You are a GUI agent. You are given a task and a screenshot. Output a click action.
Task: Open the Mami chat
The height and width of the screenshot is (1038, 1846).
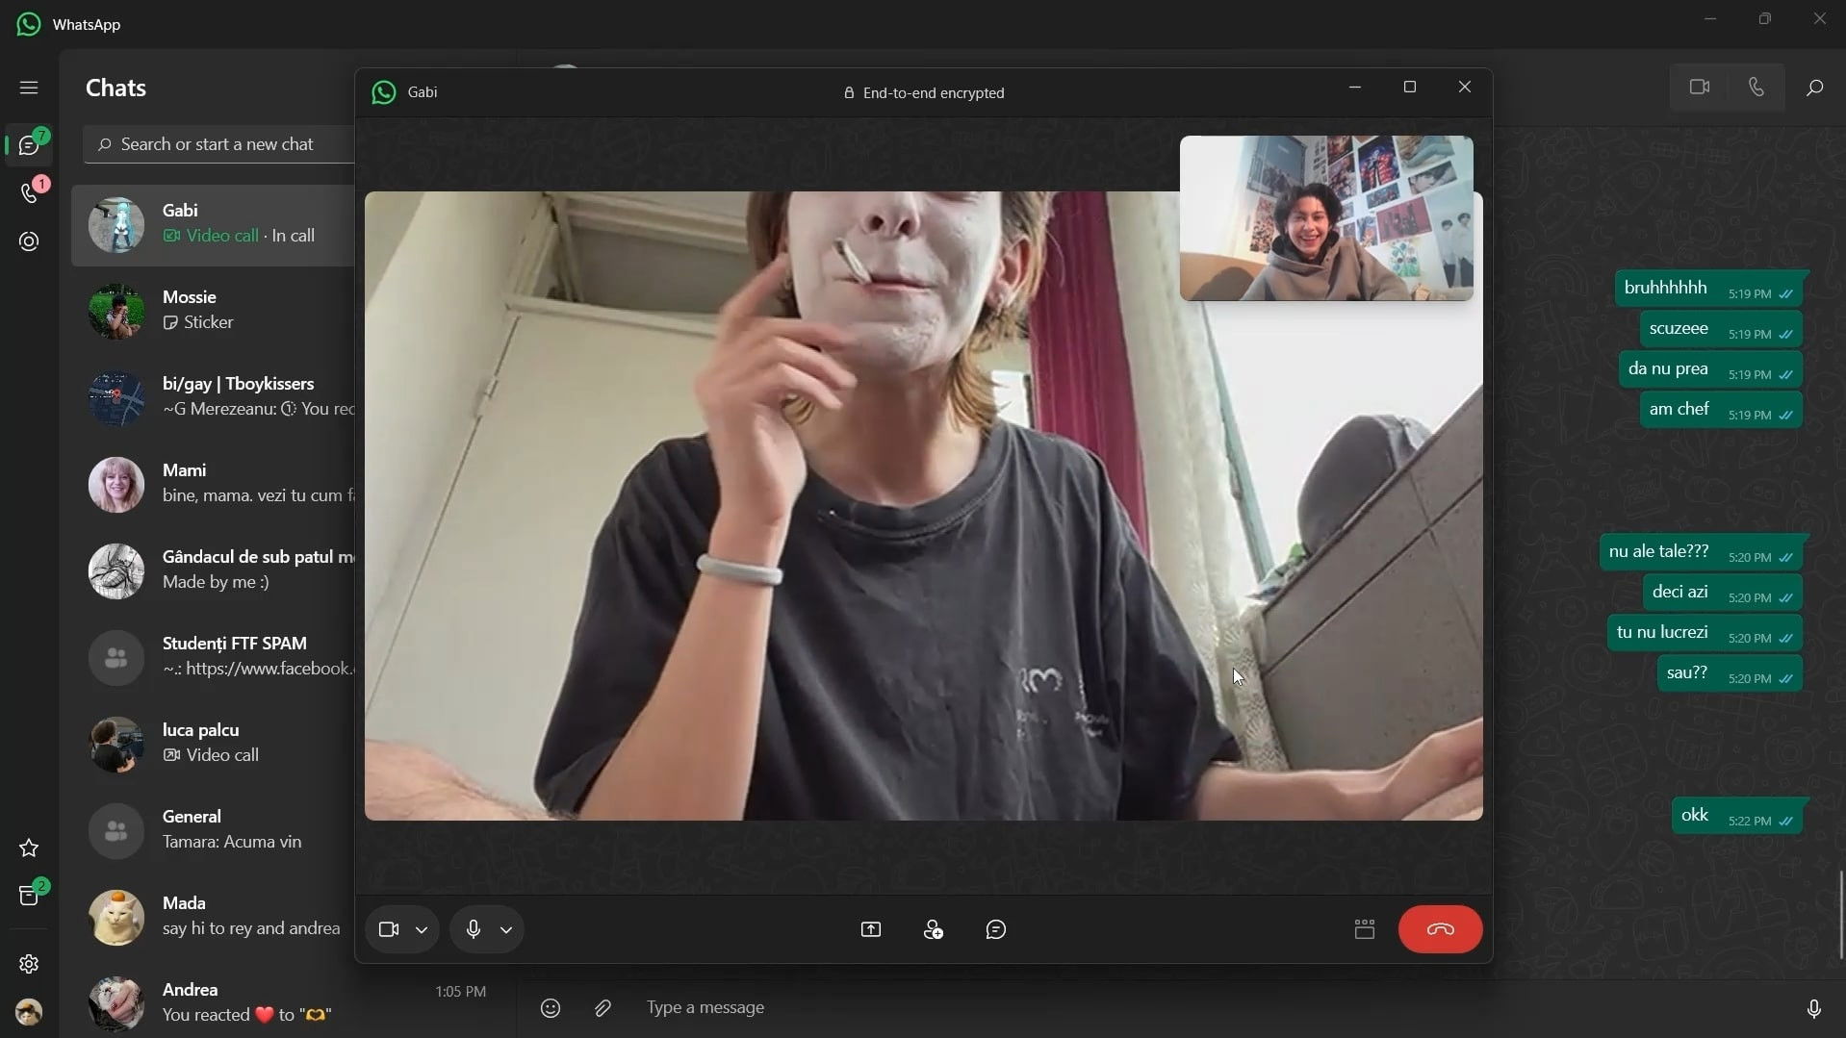pos(221,484)
